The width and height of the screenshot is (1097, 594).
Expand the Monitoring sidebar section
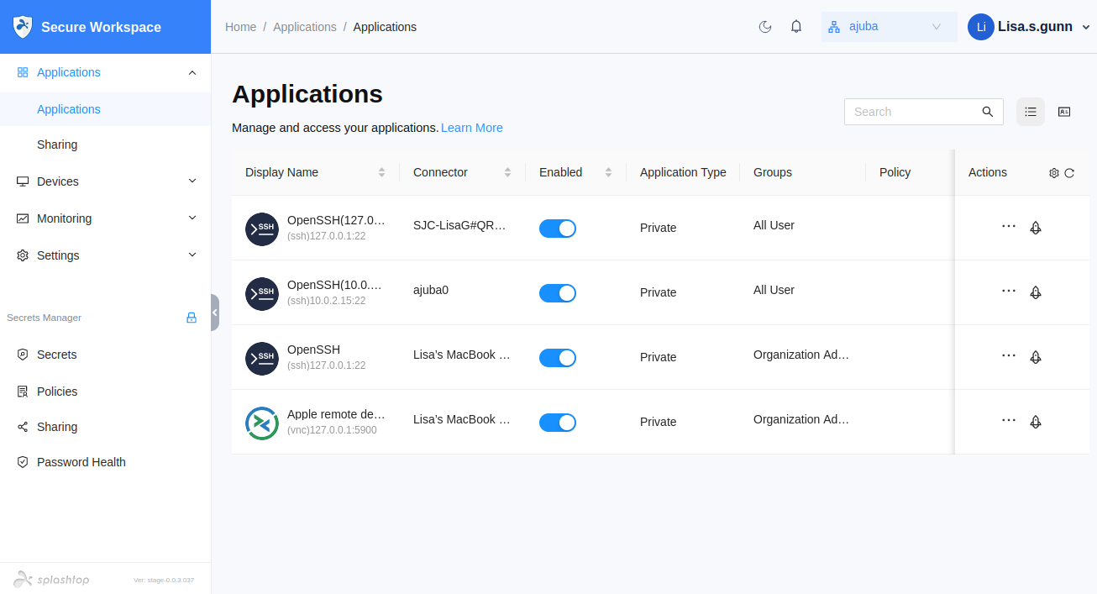point(192,218)
